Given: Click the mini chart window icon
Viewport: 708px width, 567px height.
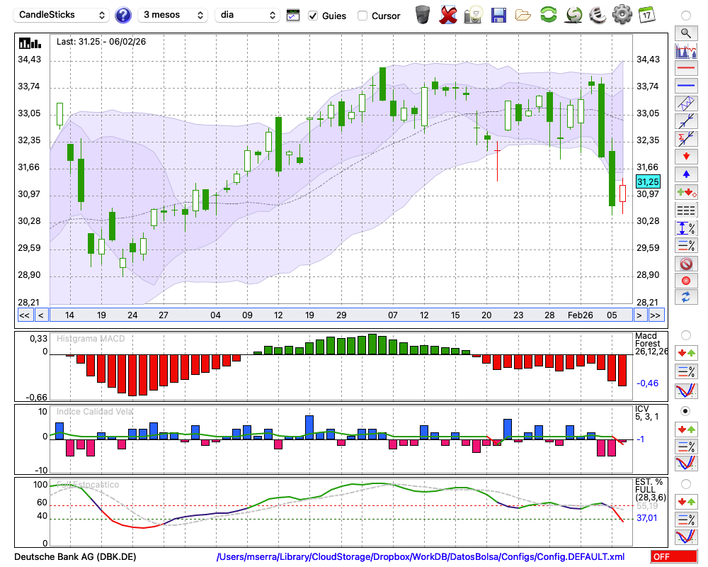Looking at the screenshot, I should coord(293,16).
